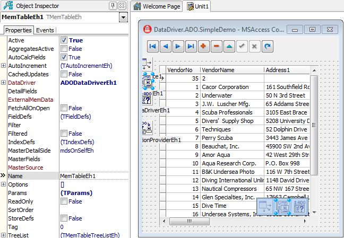The height and width of the screenshot is (238, 344).
Task: Click the Delete record minus button
Action: click(x=217, y=47)
